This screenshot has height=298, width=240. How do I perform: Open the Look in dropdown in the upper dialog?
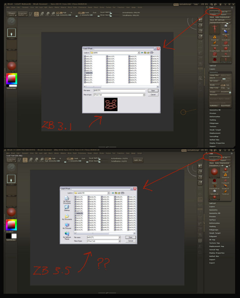pos(139,53)
